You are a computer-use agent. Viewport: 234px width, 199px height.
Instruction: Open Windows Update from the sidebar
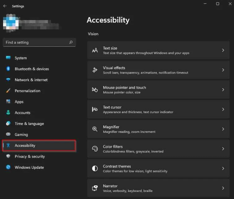tap(29, 167)
